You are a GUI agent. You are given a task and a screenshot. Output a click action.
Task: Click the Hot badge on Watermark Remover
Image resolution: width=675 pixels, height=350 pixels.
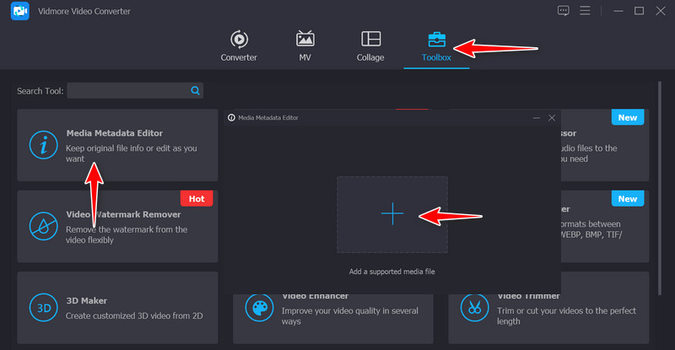(x=197, y=199)
